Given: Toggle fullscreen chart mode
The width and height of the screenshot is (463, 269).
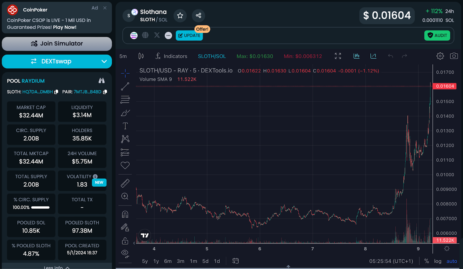Looking at the screenshot, I should coord(338,56).
